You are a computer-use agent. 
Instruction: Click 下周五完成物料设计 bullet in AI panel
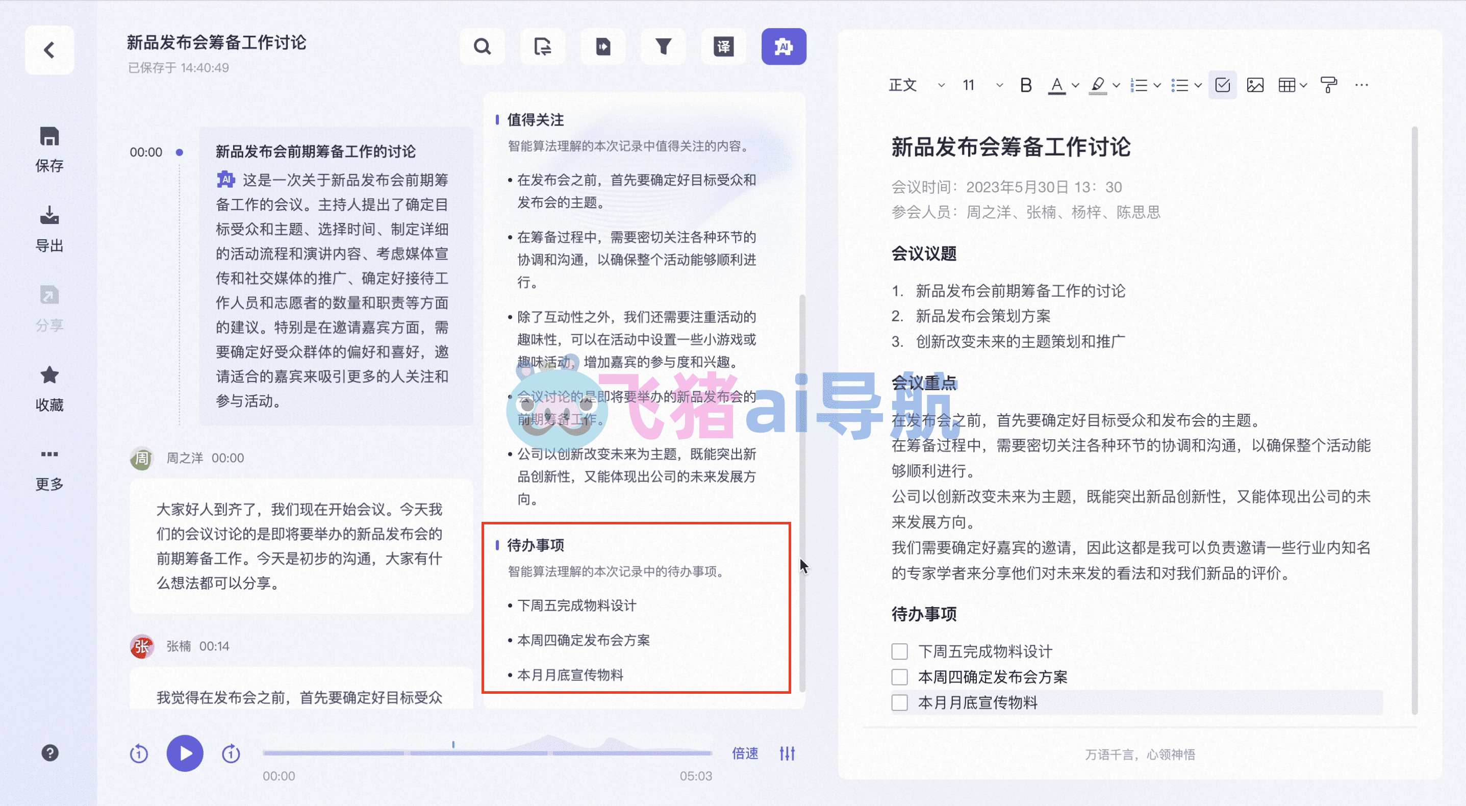[576, 606]
